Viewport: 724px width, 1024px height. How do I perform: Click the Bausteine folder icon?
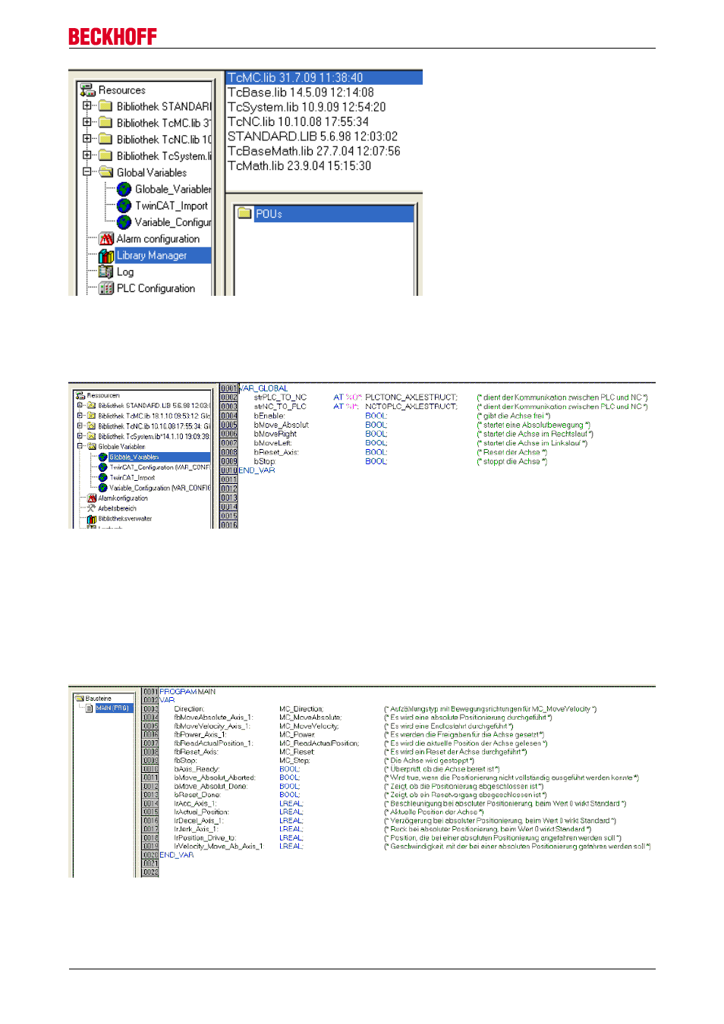(x=79, y=699)
